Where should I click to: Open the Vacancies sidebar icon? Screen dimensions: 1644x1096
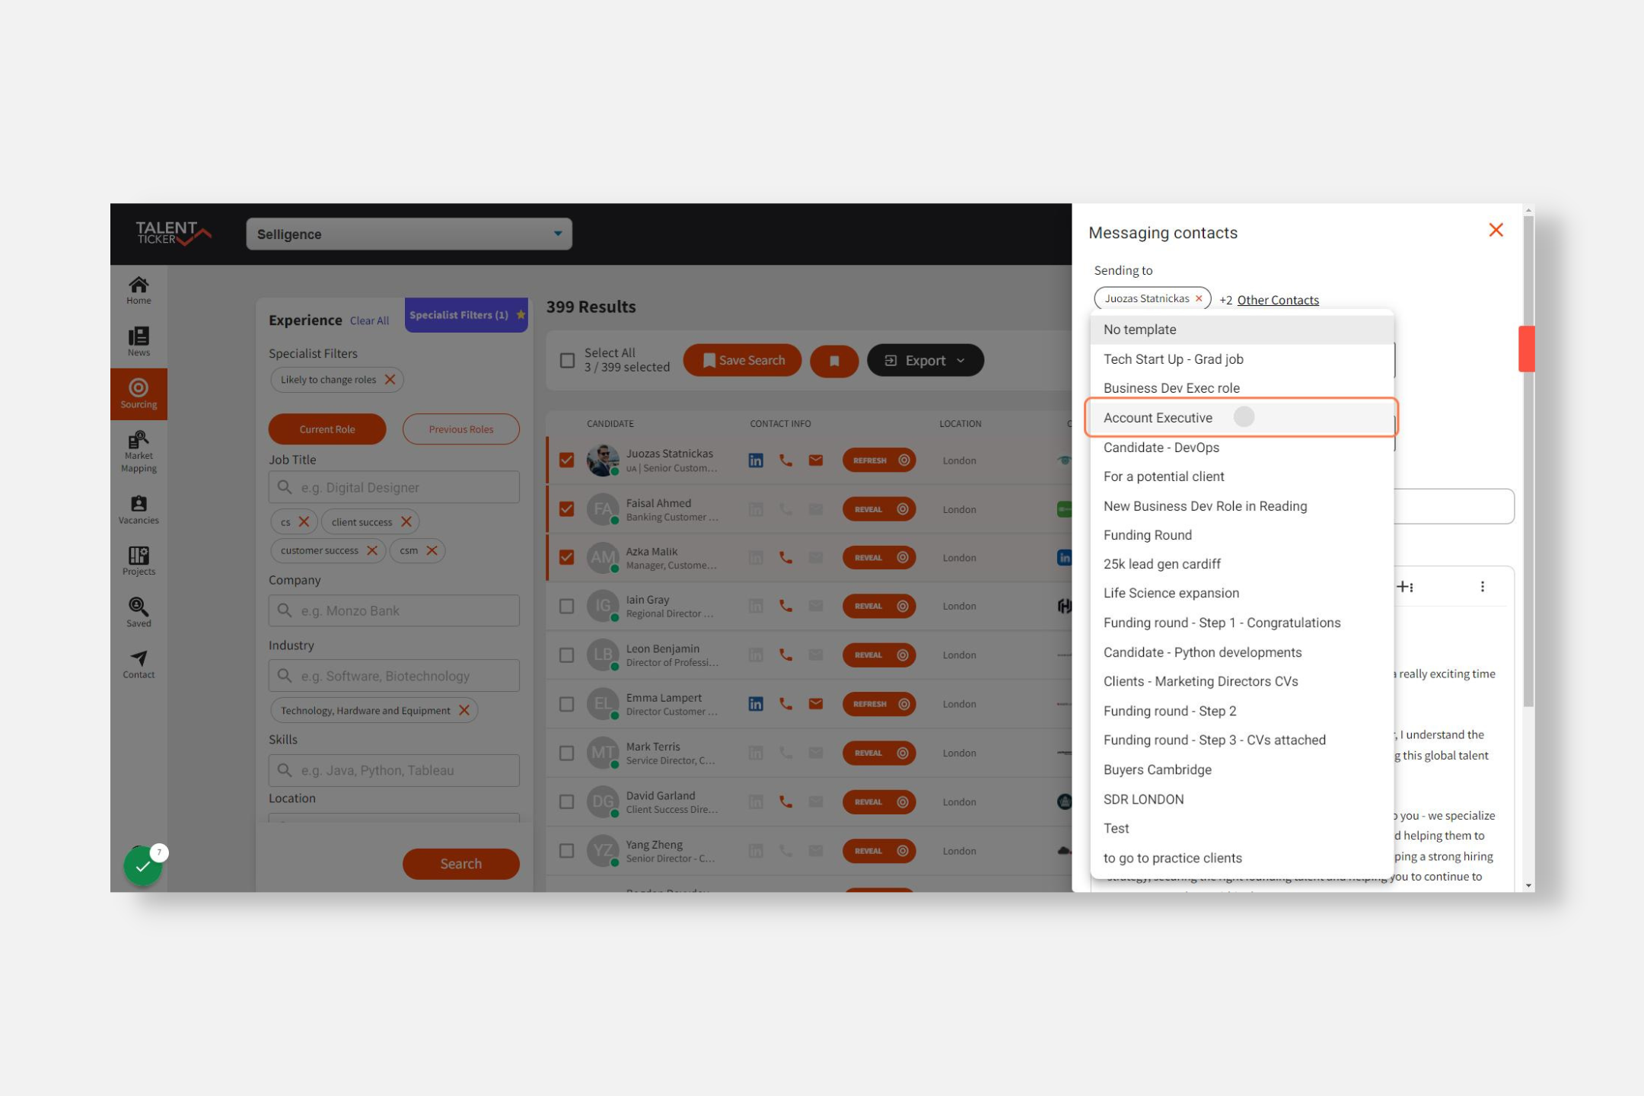tap(139, 510)
